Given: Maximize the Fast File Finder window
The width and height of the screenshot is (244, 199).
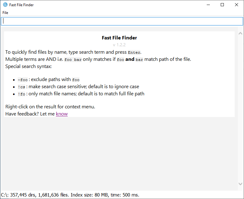Looking at the screenshot, I should pos(222,5).
